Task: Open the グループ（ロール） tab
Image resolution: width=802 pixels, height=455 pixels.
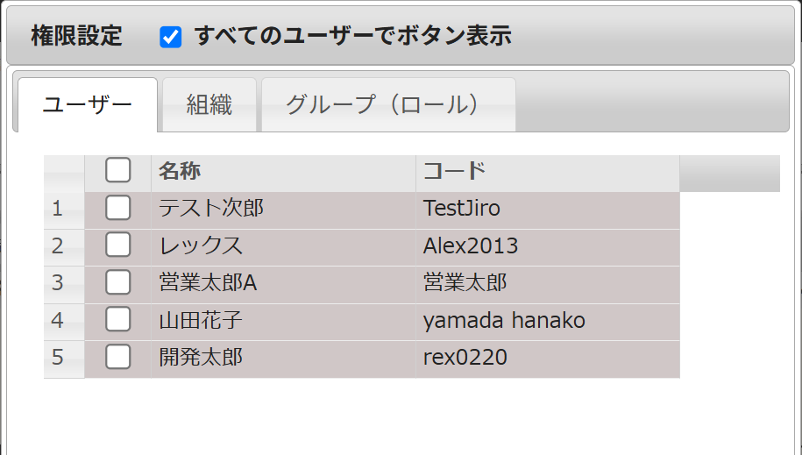Action: pos(388,105)
